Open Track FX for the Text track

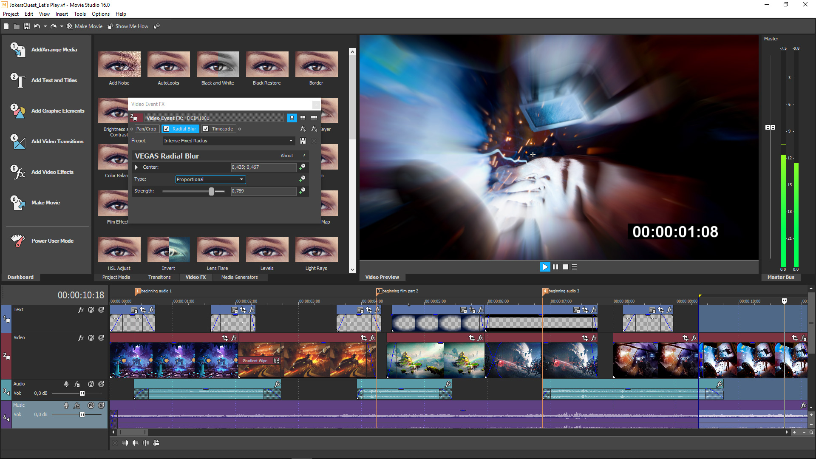[x=81, y=309]
